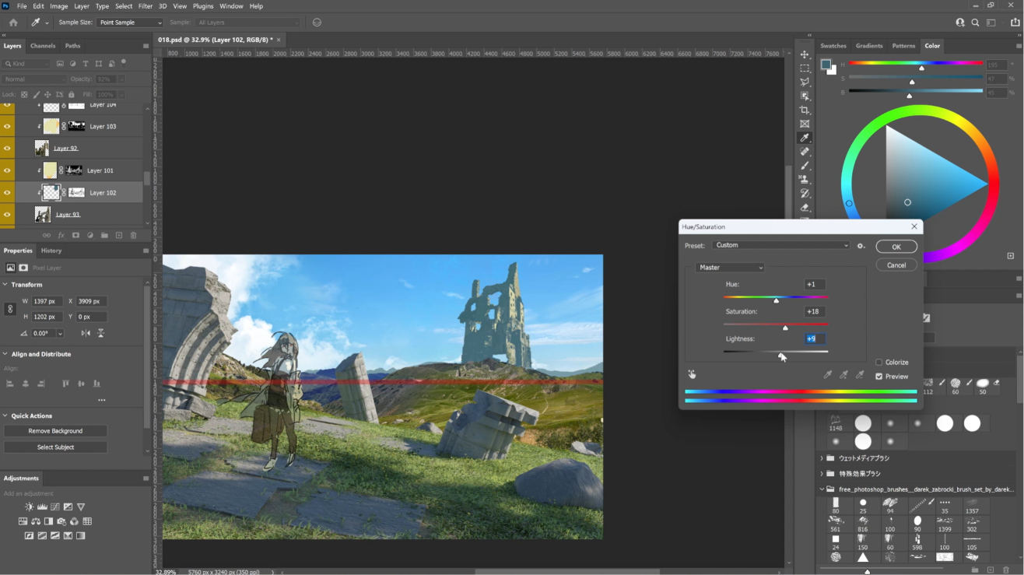Click the Saturation slider handle
Screen dimensions: 1024x575
click(x=785, y=328)
